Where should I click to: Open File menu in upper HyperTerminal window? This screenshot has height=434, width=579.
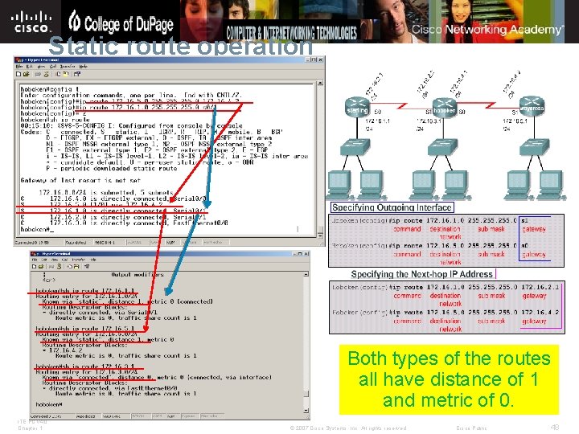point(19,67)
